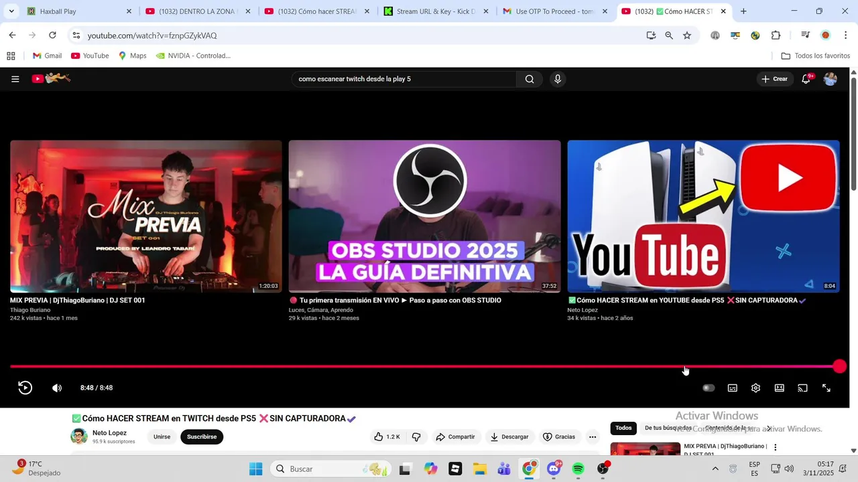
Task: Open Windows Start menu
Action: [x=256, y=469]
